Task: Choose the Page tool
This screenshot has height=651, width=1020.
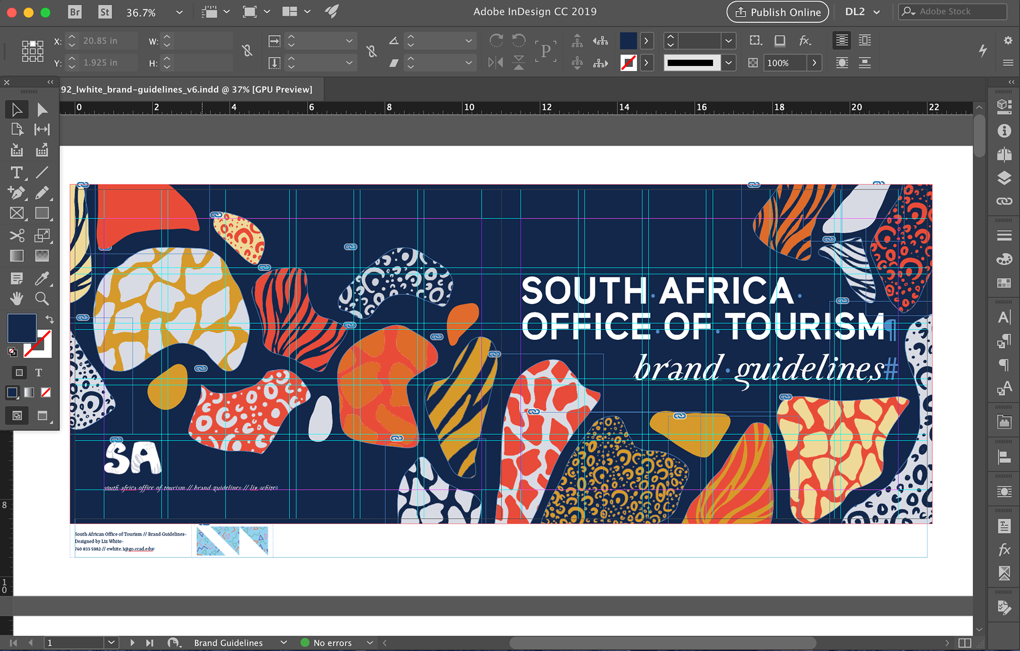Action: (x=17, y=129)
